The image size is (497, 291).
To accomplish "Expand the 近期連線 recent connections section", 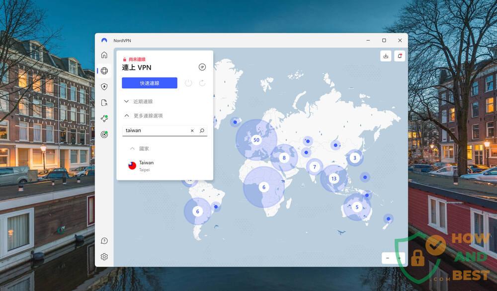I will click(127, 101).
